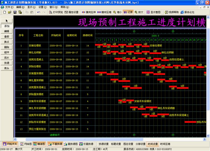Click the Redo arrow icon
The height and width of the screenshot is (151, 210).
click(x=44, y=12)
